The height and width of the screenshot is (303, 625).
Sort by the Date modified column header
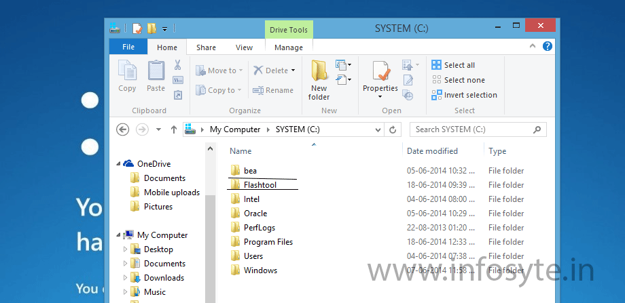point(432,151)
